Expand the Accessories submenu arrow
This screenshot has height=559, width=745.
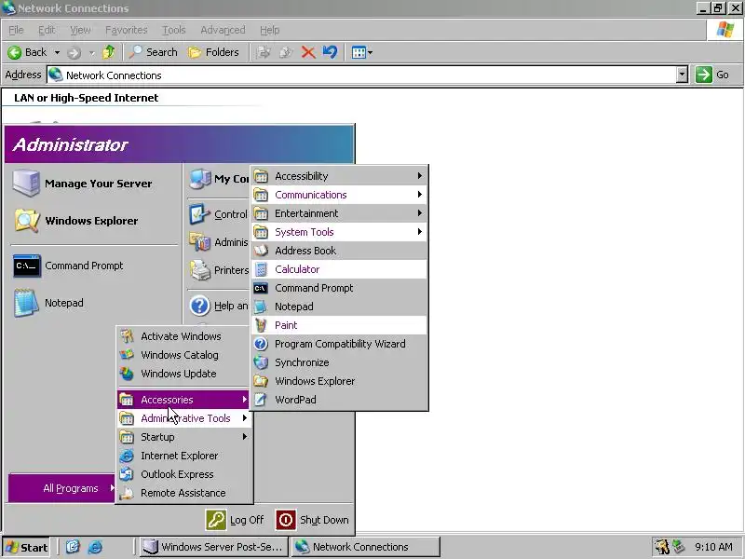click(x=245, y=400)
